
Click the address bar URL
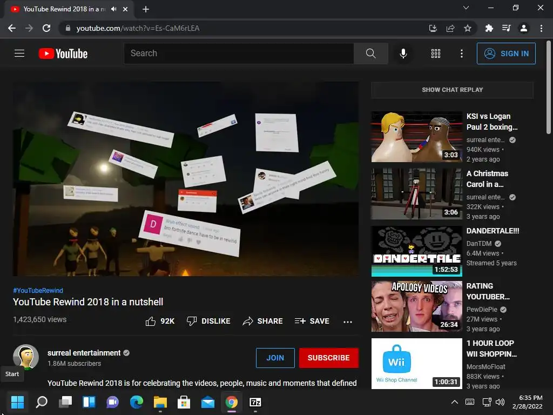(138, 28)
